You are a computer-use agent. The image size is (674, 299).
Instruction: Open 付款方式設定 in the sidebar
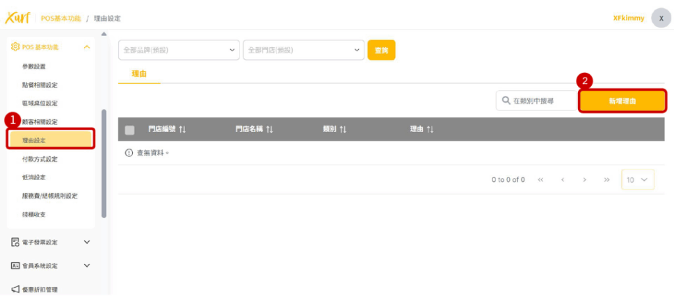[40, 159]
